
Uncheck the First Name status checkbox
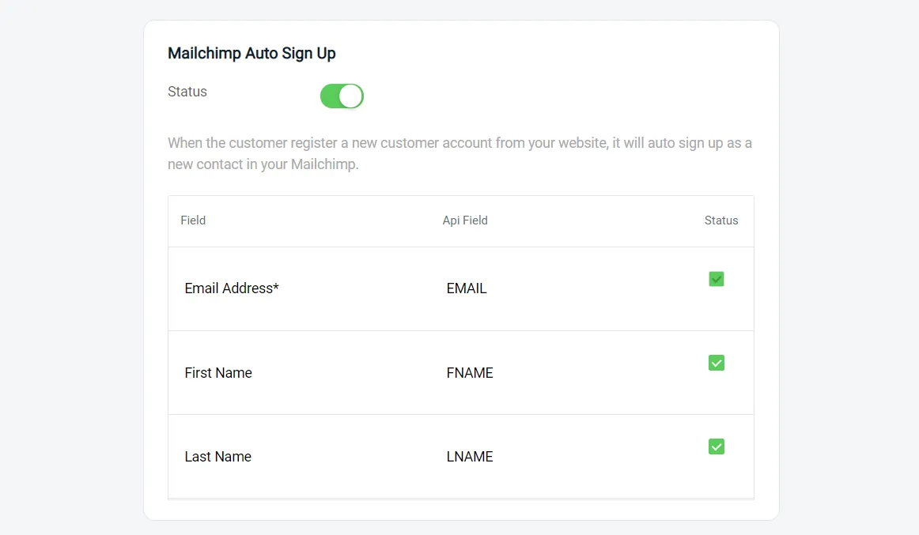pos(716,363)
